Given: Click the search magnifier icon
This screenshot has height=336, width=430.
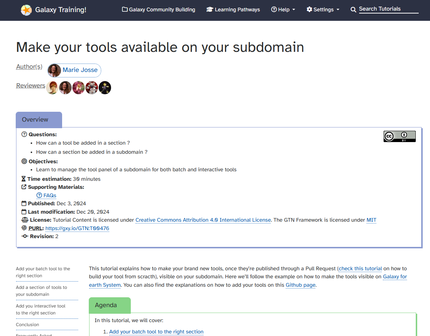Looking at the screenshot, I should 353,10.
